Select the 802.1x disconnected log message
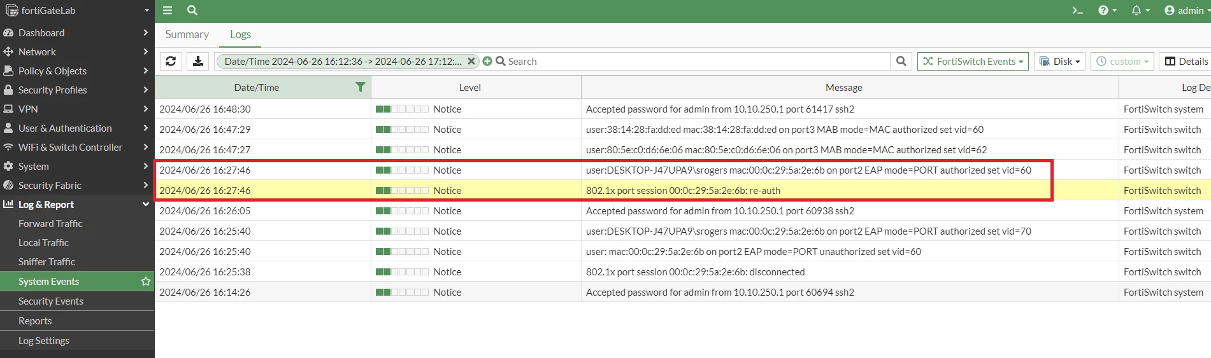 695,272
